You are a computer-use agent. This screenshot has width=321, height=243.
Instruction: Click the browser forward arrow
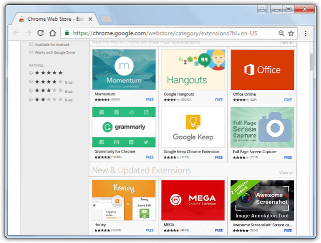[29, 33]
